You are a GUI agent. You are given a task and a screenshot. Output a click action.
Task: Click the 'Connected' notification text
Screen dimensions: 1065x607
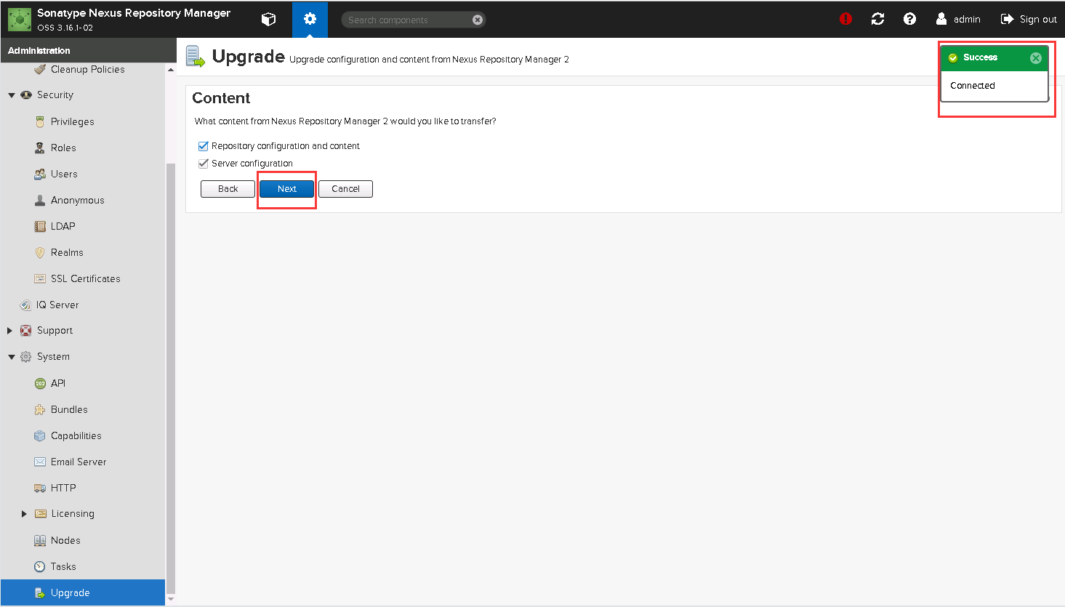[972, 86]
